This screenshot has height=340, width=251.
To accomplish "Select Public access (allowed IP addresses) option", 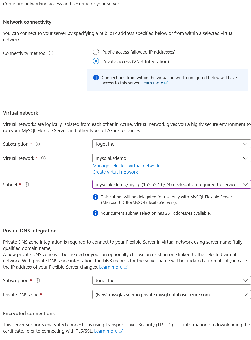I will point(96,52).
